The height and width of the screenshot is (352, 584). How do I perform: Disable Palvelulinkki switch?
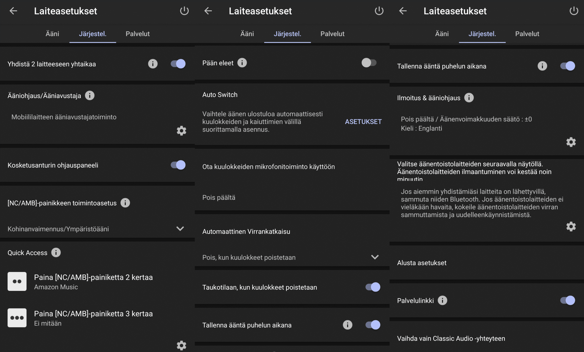click(x=567, y=301)
